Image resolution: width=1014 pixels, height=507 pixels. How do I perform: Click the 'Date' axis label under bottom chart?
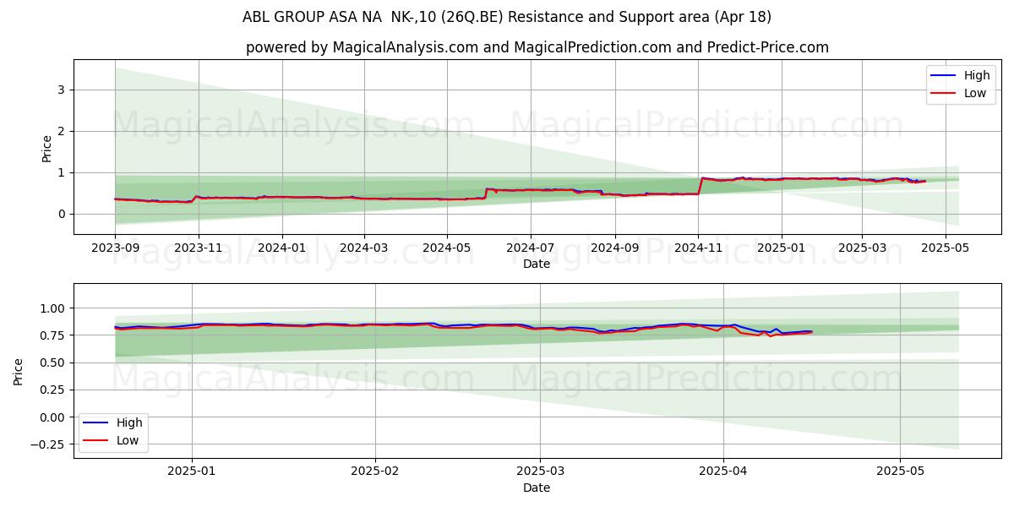click(537, 488)
